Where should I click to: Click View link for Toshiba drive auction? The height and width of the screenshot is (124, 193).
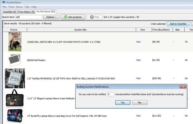pos(138,78)
